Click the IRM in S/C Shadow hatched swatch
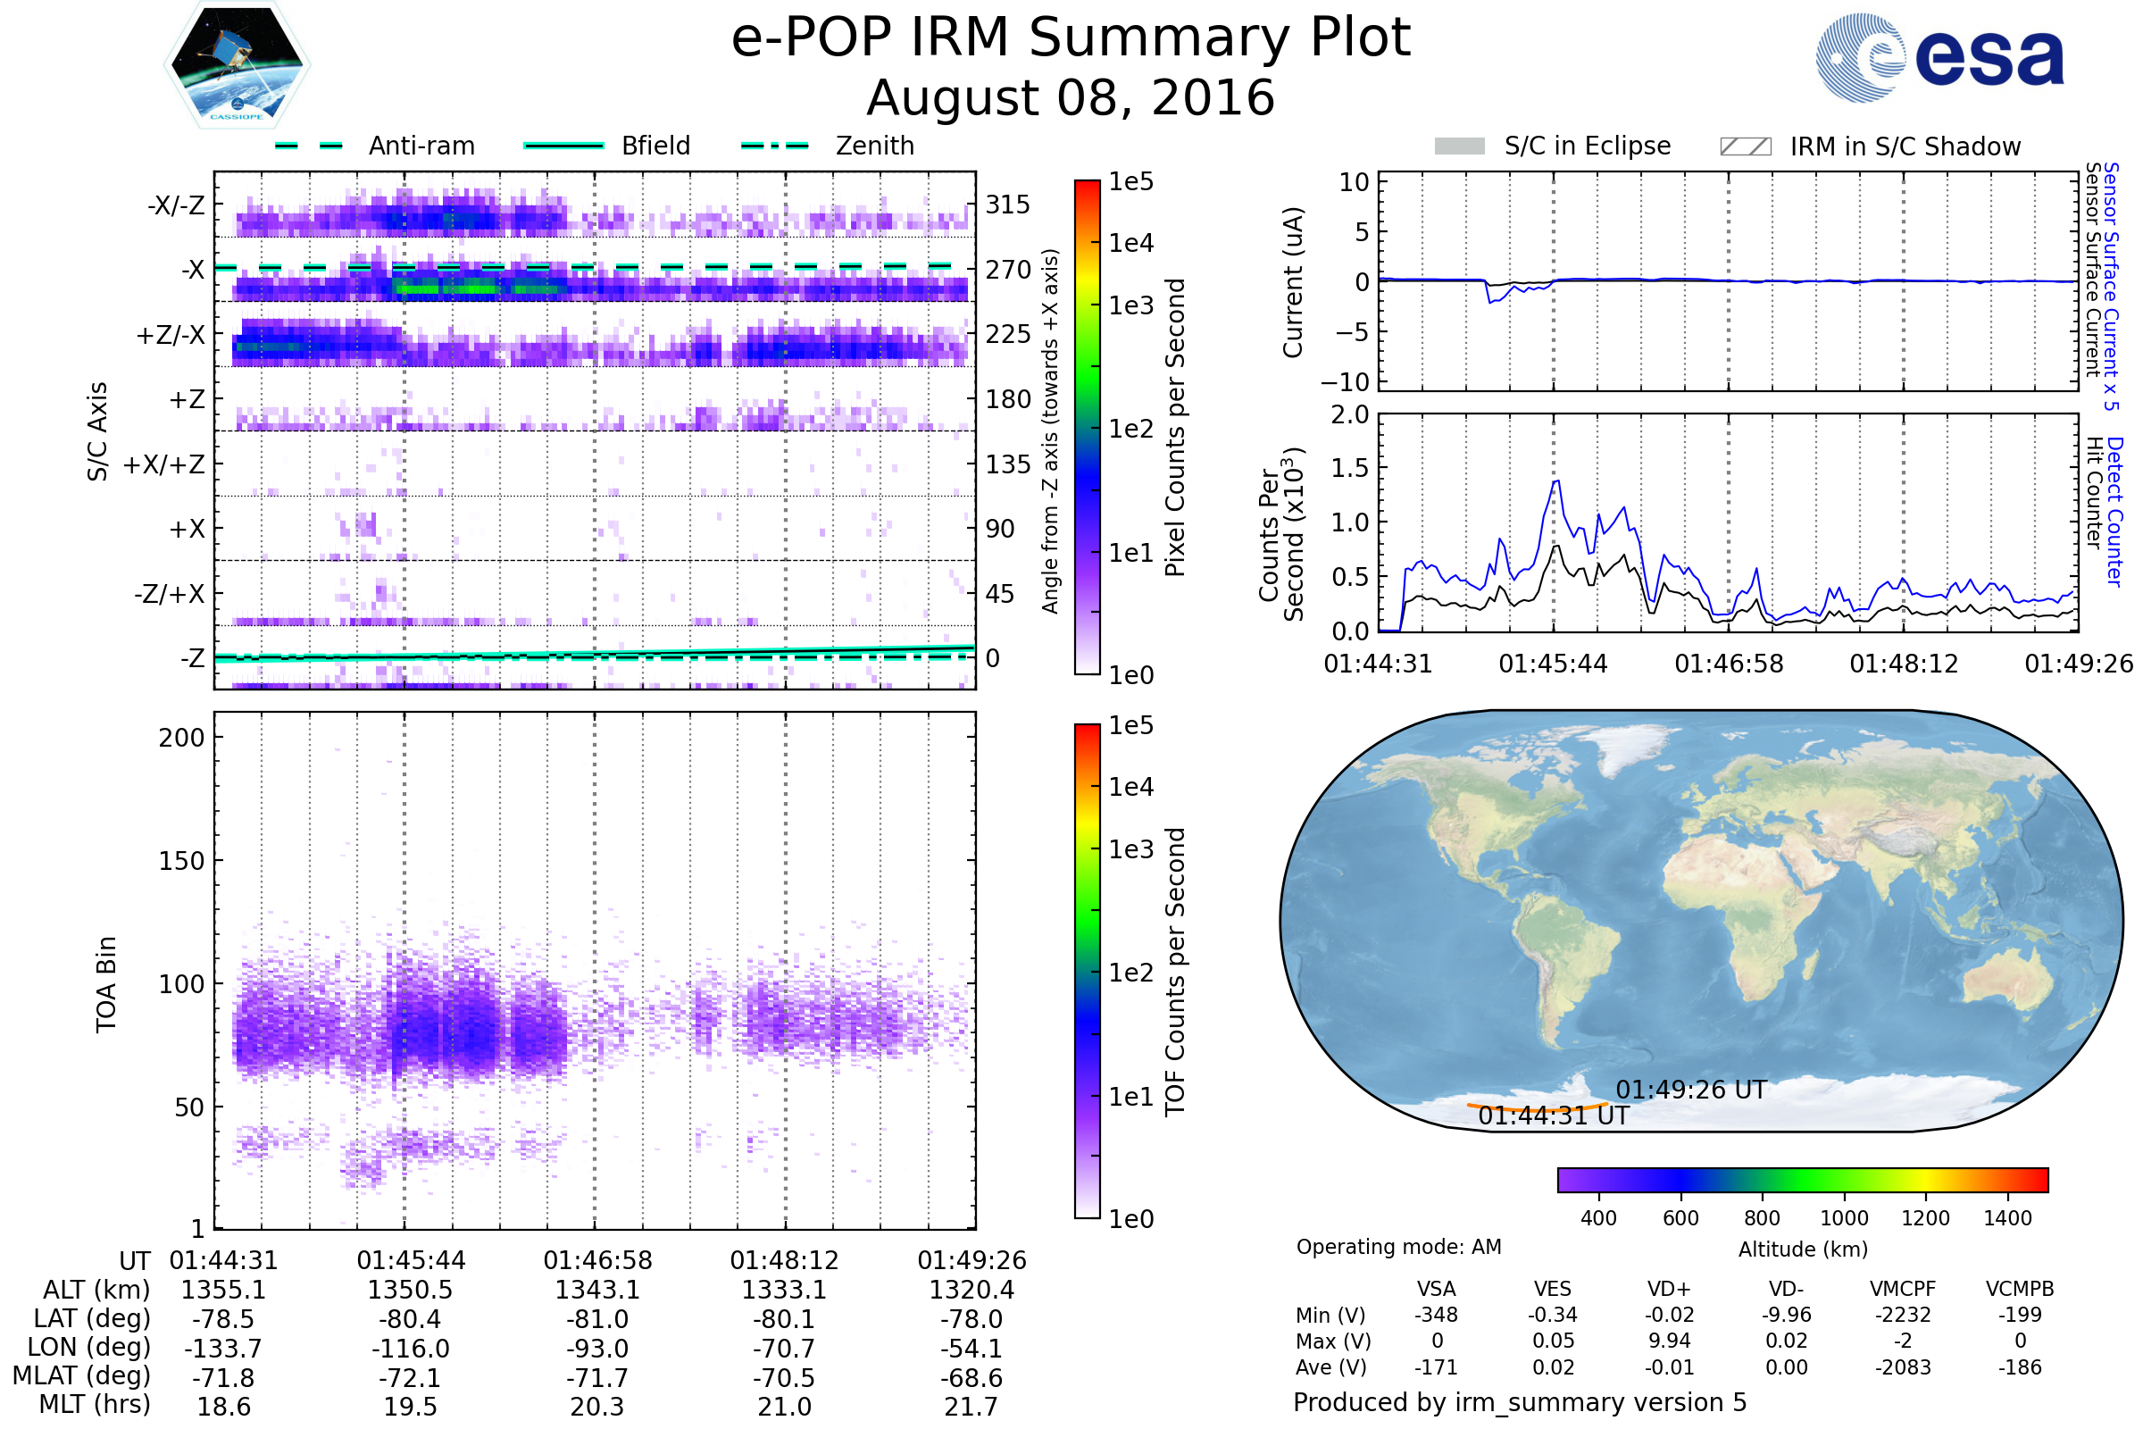The image size is (2143, 1429). pyautogui.click(x=1745, y=146)
